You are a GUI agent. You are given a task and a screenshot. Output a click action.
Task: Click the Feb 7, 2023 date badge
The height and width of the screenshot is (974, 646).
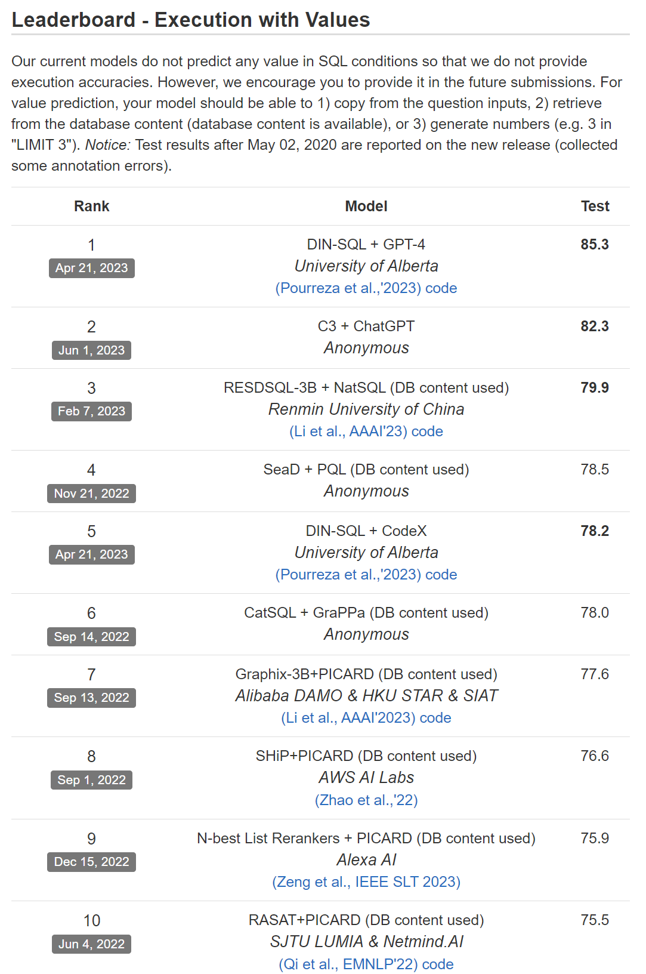(x=92, y=411)
